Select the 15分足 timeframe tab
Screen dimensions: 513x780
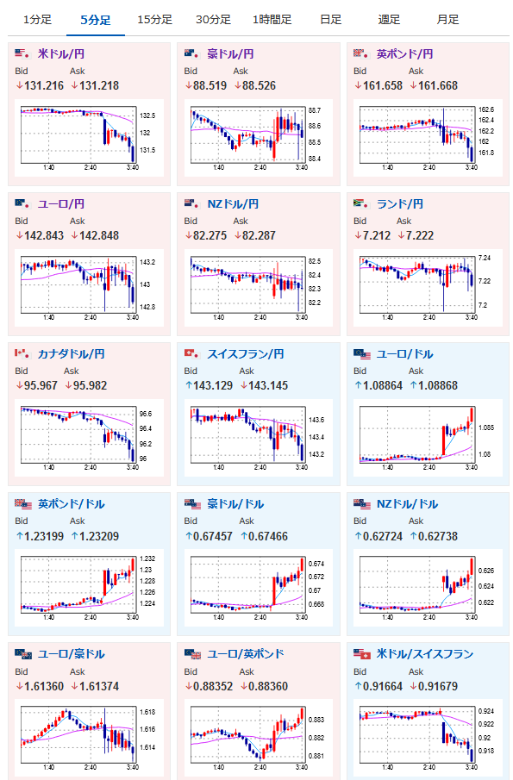154,20
